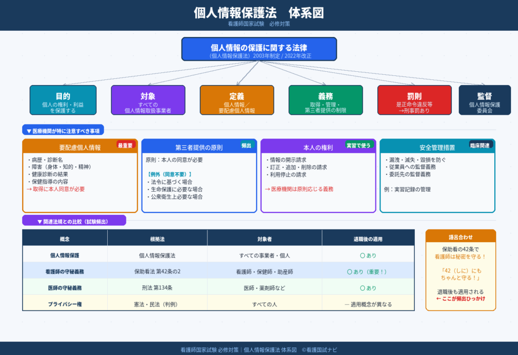Select the purple 対象 node

point(148,100)
